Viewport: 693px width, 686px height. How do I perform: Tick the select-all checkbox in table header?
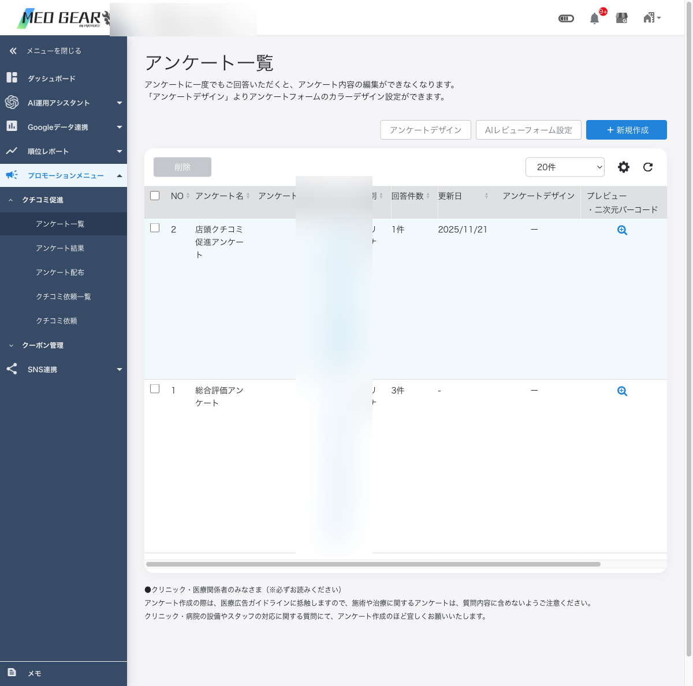coord(155,196)
